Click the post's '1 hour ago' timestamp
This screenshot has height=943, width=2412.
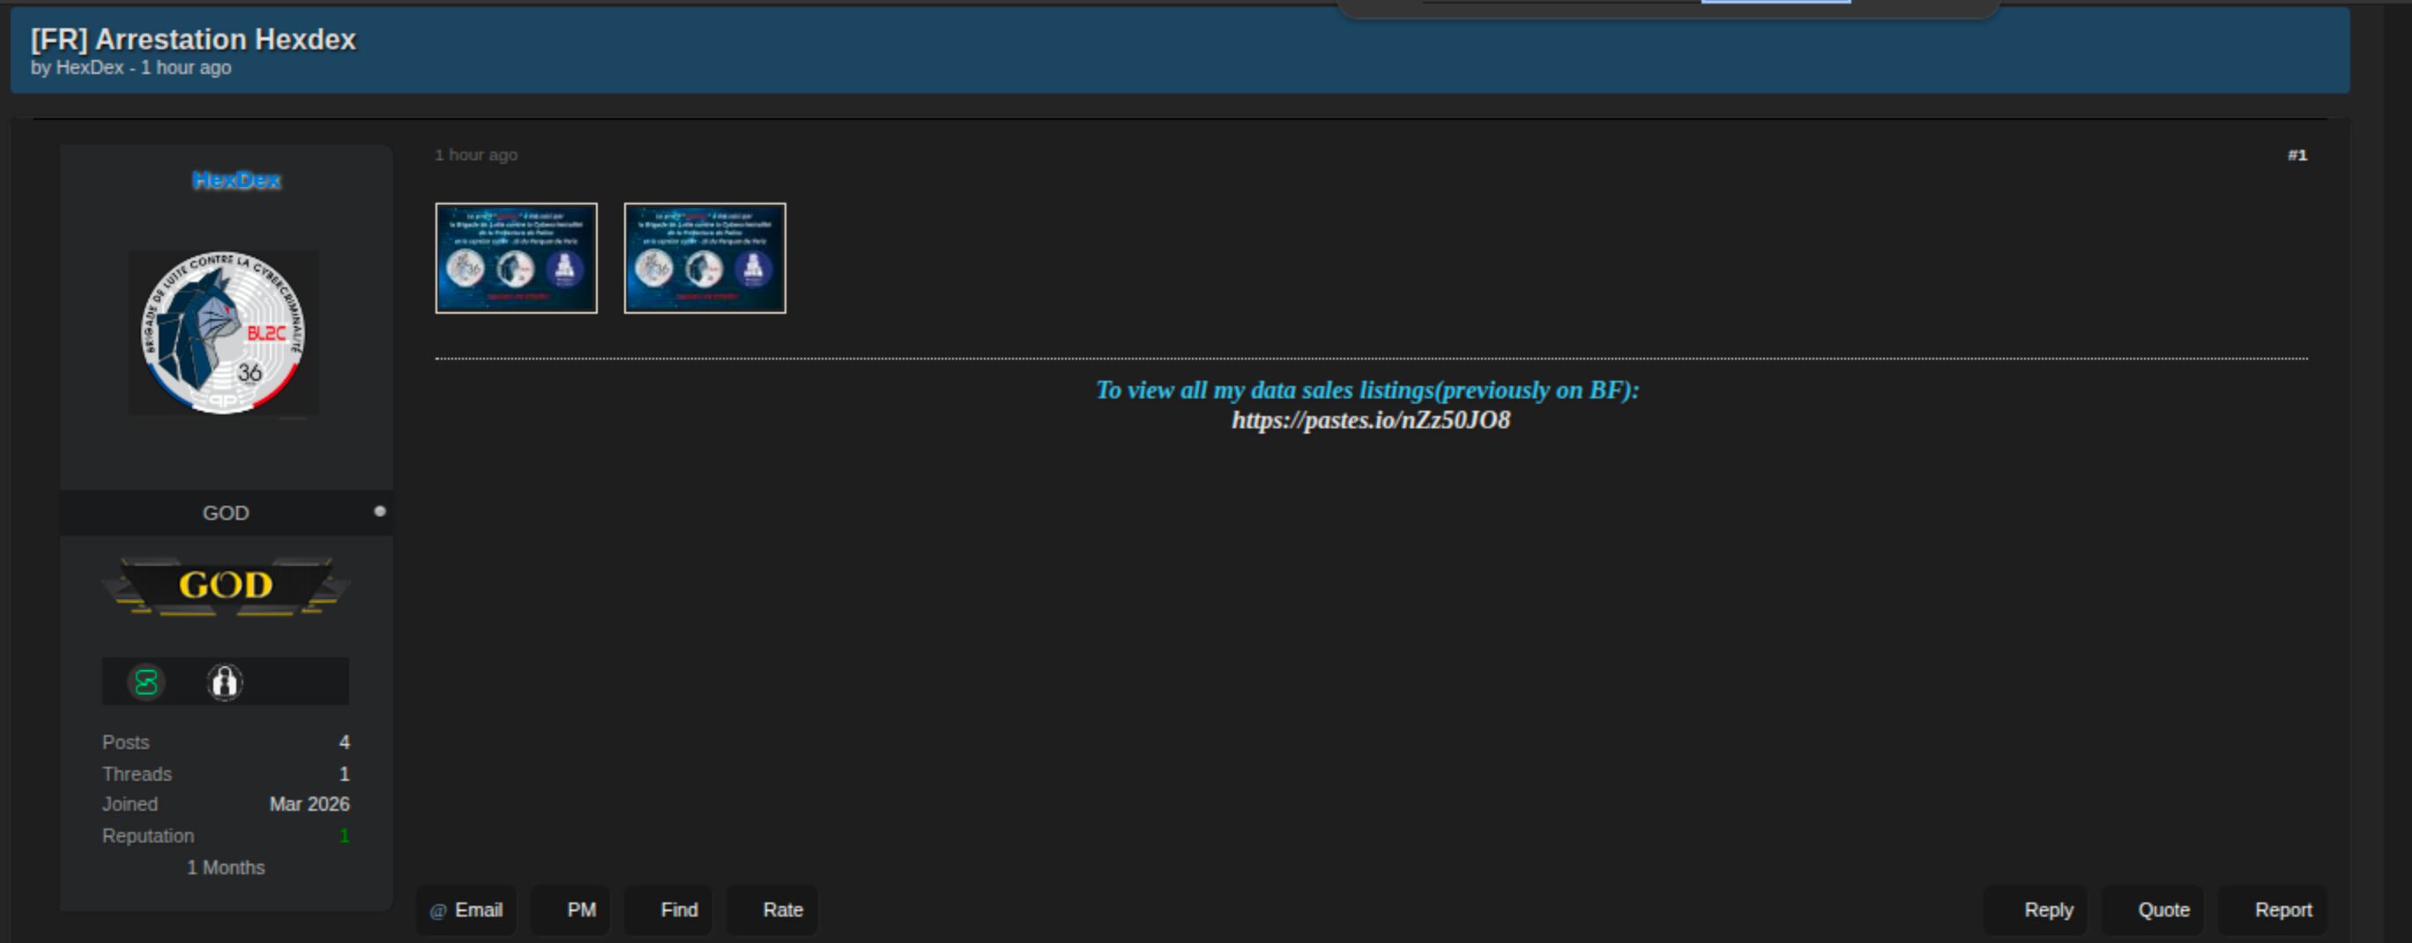coord(476,155)
